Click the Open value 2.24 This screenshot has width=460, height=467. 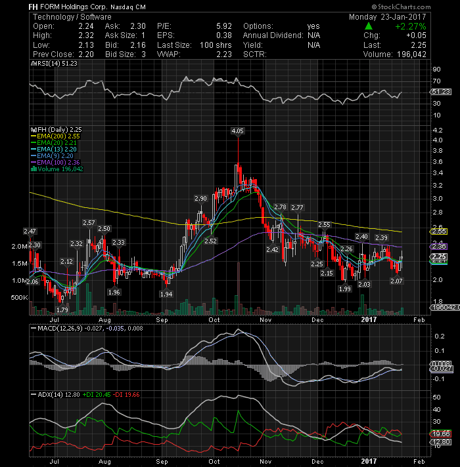pyautogui.click(x=86, y=26)
